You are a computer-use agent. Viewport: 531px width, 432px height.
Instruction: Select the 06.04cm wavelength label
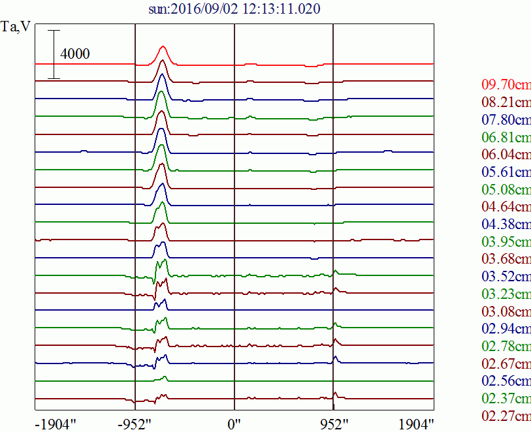[506, 154]
